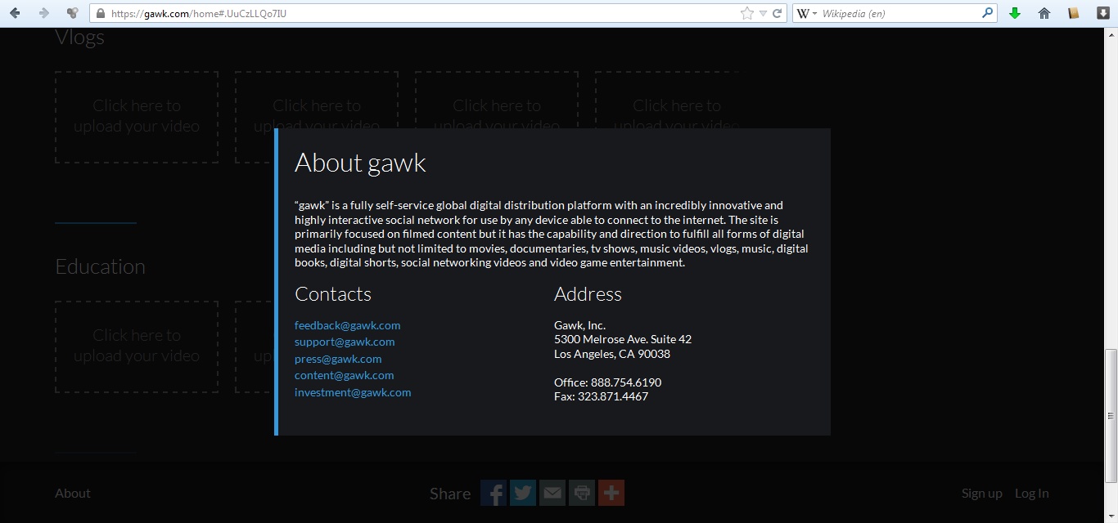Email feedback@gawk.com

(347, 325)
